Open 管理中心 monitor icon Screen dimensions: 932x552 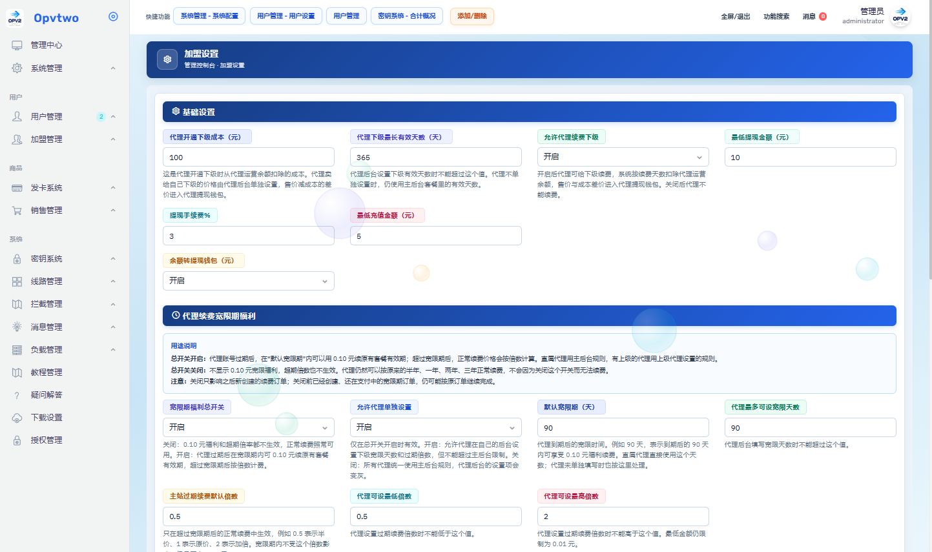click(x=17, y=45)
